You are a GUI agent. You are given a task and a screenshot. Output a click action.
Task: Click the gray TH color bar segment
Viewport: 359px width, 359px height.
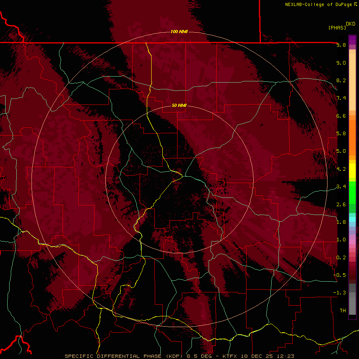coord(352,306)
